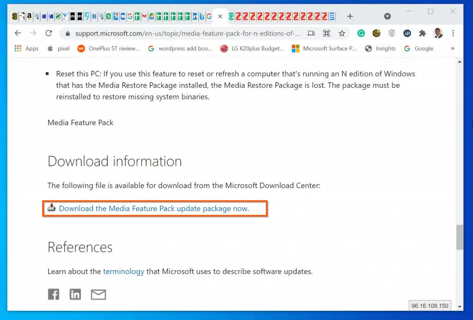This screenshot has height=320, width=473.
Task: Share the article on Facebook
Action: 54,294
